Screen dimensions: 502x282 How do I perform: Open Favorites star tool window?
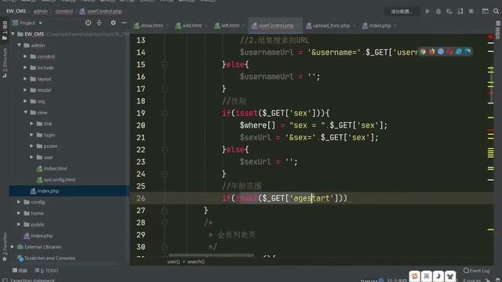coord(5,247)
